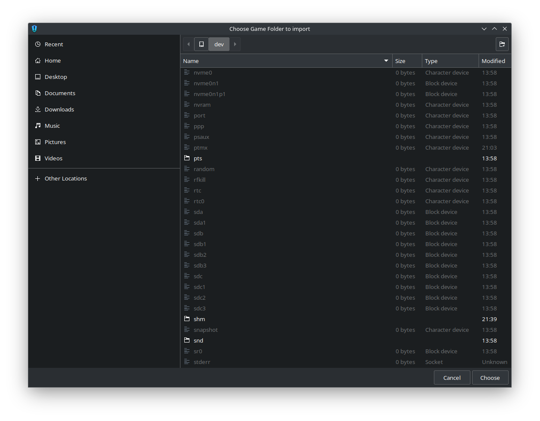Screen dimensions: 540x421
Task: Open Recent files in the sidebar
Action: point(54,44)
